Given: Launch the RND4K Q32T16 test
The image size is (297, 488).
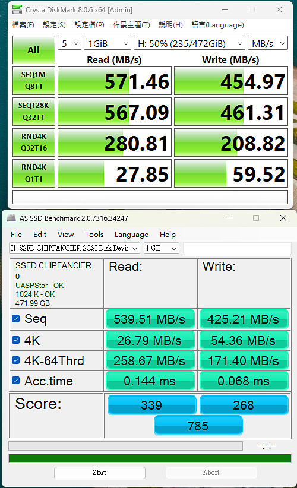Looking at the screenshot, I should point(34,142).
